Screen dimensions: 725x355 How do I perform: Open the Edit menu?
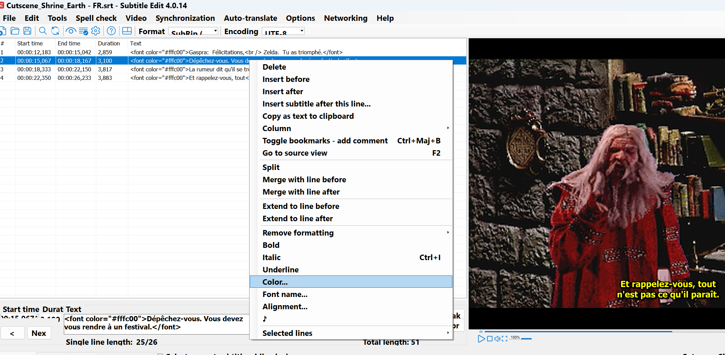[x=32, y=18]
